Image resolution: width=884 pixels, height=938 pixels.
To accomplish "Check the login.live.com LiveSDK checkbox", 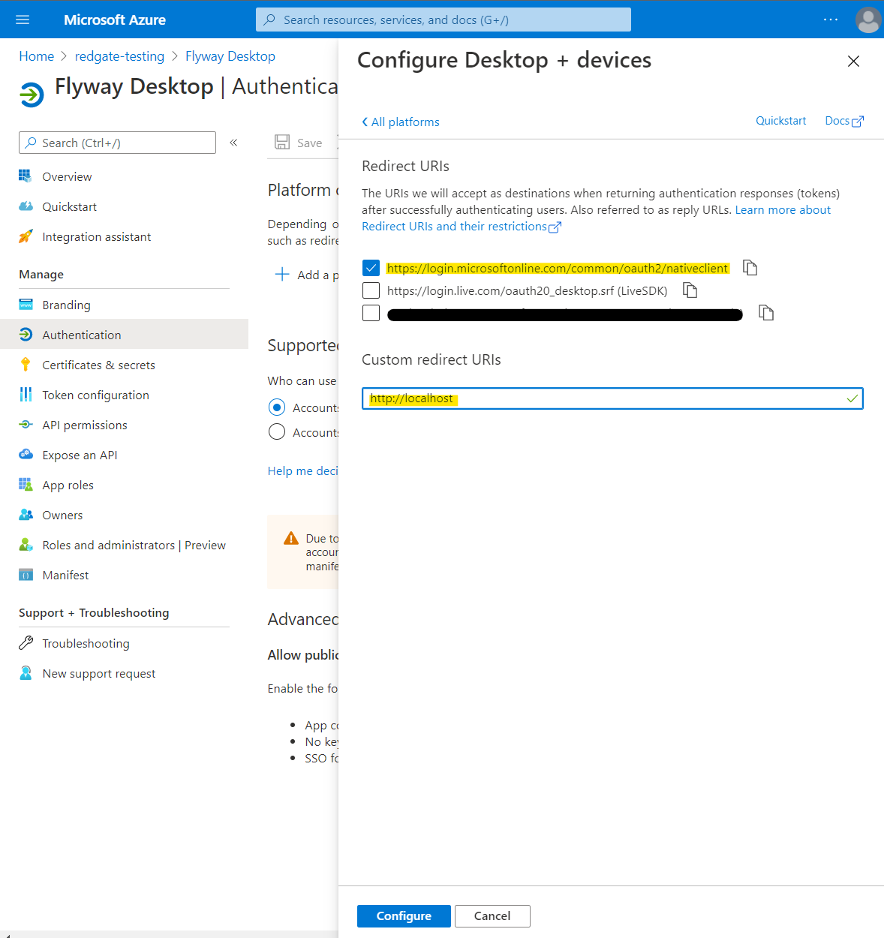I will coord(371,290).
